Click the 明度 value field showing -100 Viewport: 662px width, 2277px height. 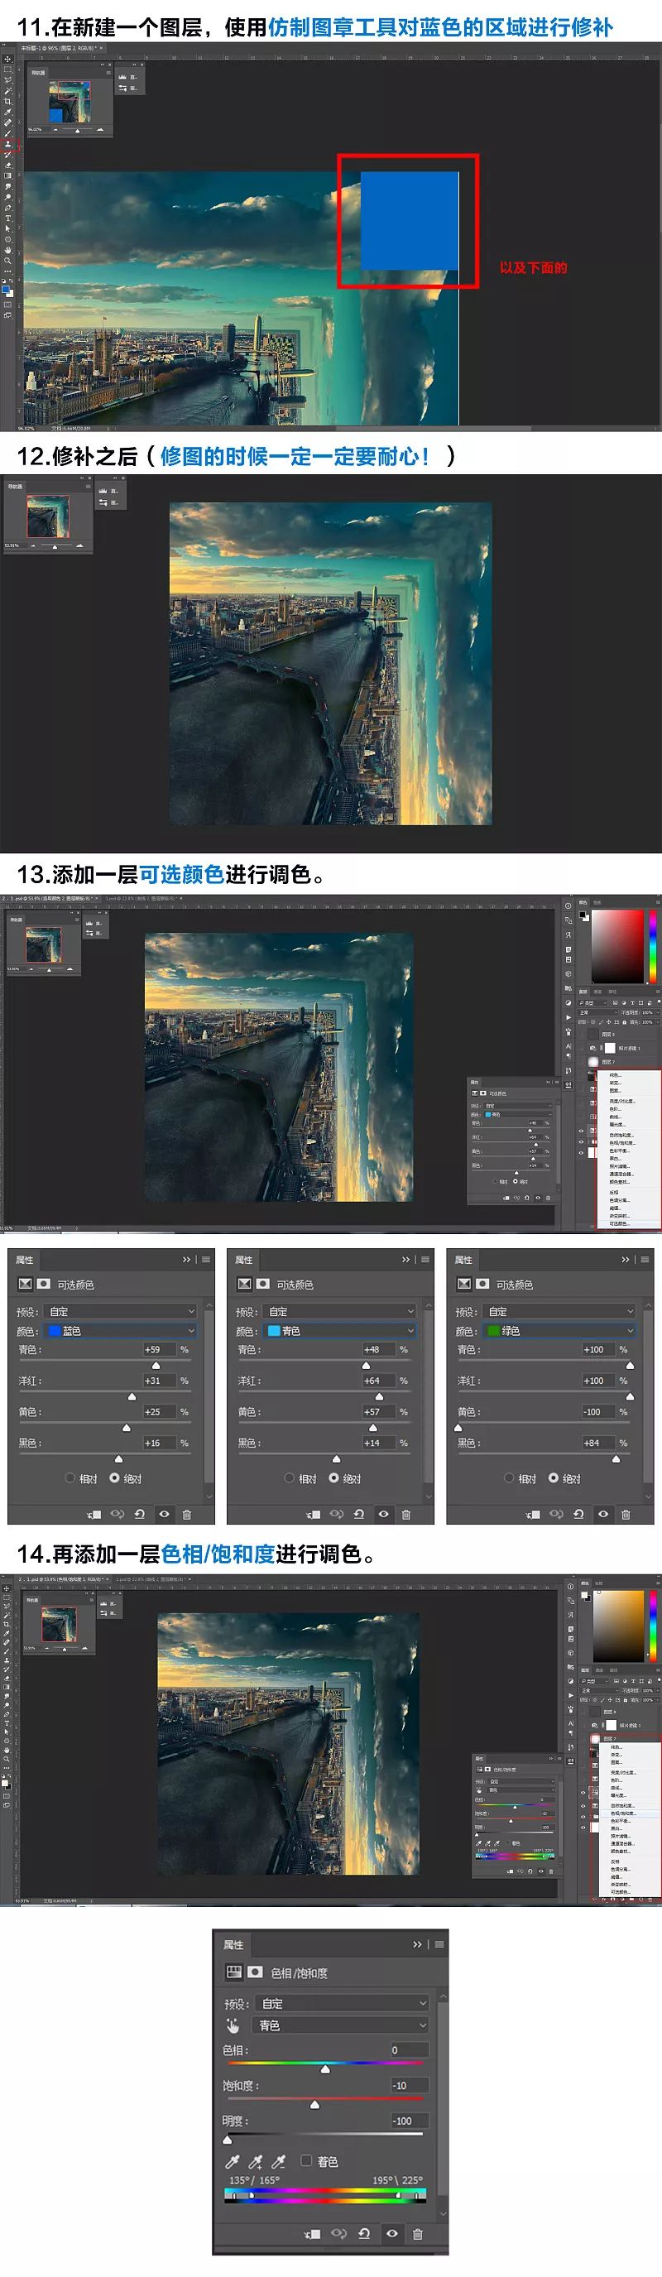[410, 2121]
